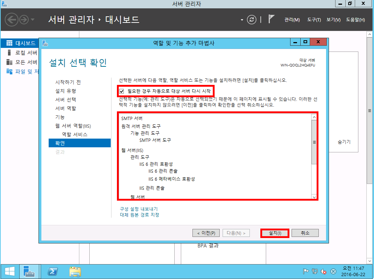This screenshot has width=374, height=279.
Task: Click the Action Center flag tray icon
Action: [306, 271]
